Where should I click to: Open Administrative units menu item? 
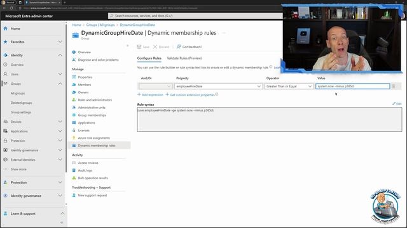pyautogui.click(x=92, y=108)
